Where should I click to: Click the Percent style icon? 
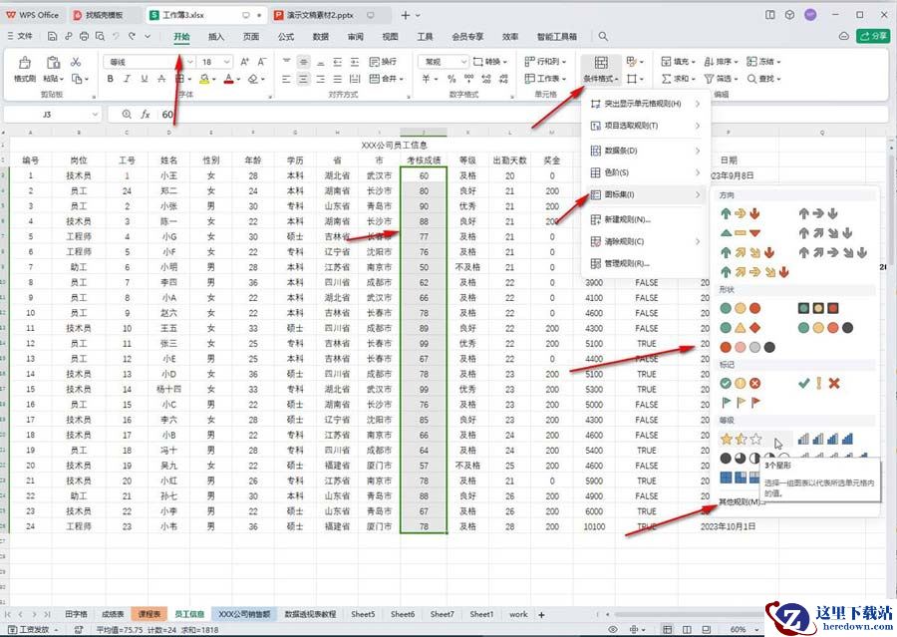451,79
